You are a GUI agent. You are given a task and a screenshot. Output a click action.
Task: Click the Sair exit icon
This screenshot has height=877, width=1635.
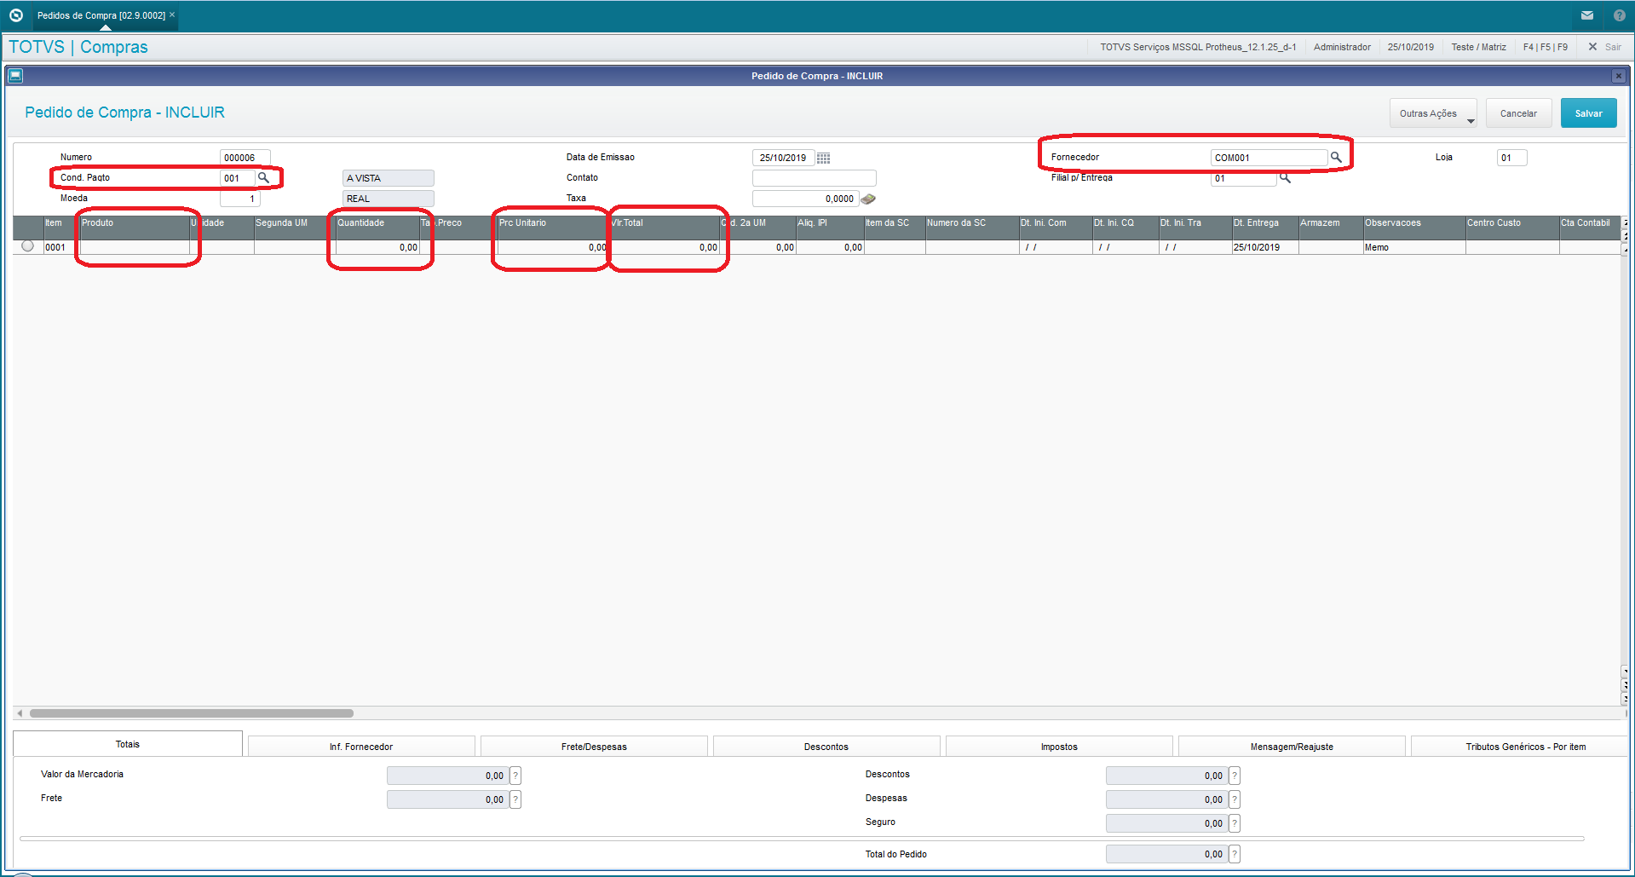pyautogui.click(x=1592, y=47)
